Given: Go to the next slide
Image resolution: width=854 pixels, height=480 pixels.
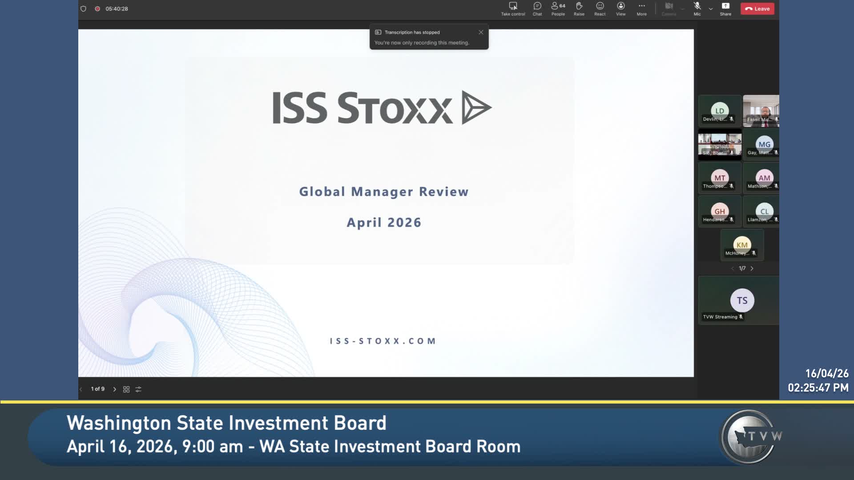Looking at the screenshot, I should 115,389.
